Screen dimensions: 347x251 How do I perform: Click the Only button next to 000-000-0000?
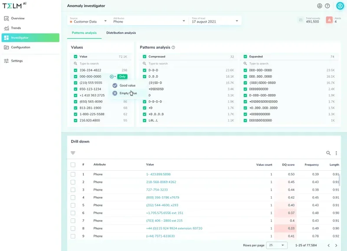[x=122, y=76]
